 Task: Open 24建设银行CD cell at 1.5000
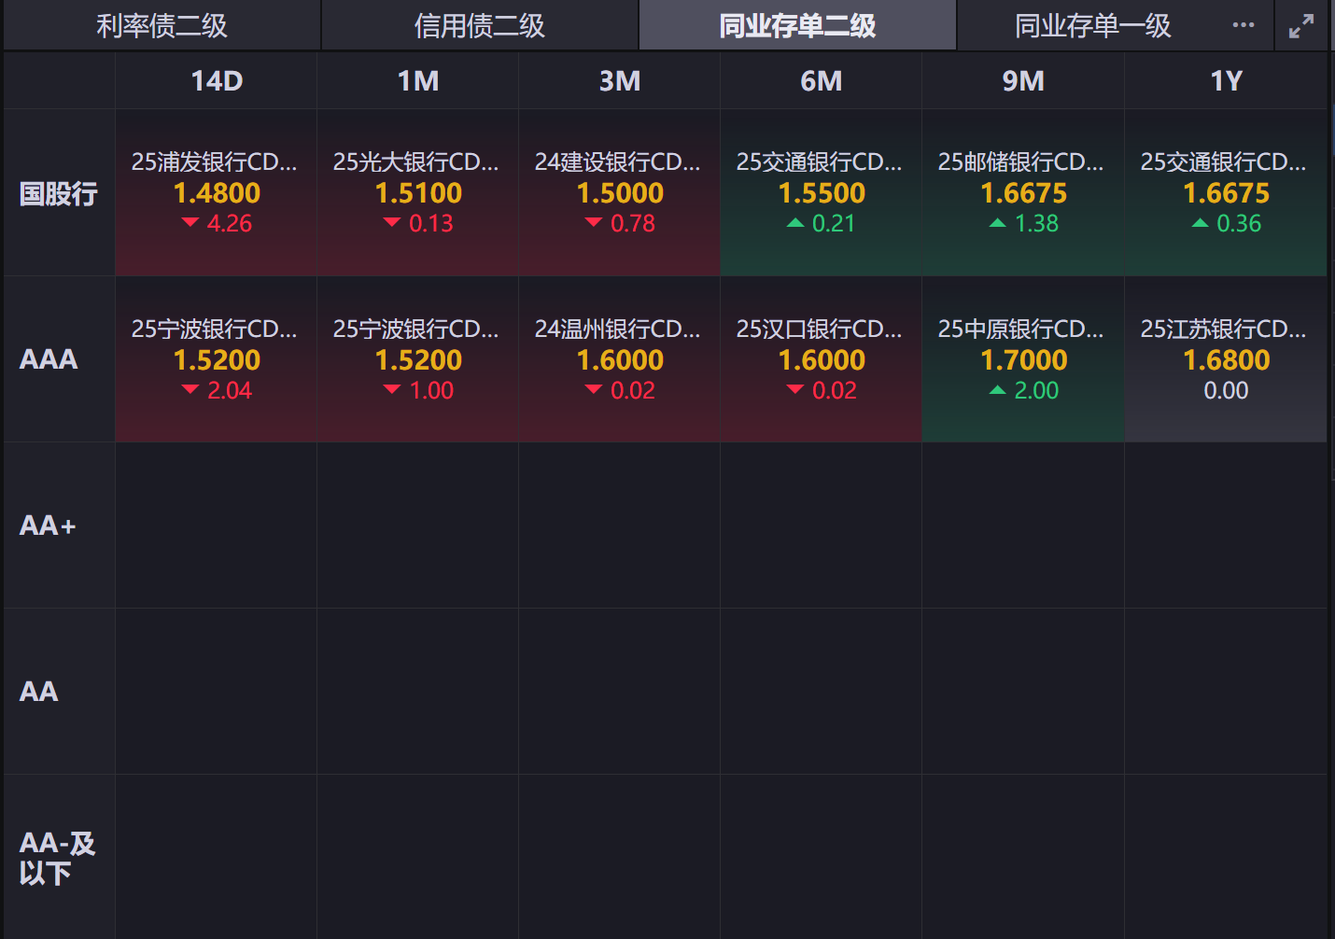620,193
